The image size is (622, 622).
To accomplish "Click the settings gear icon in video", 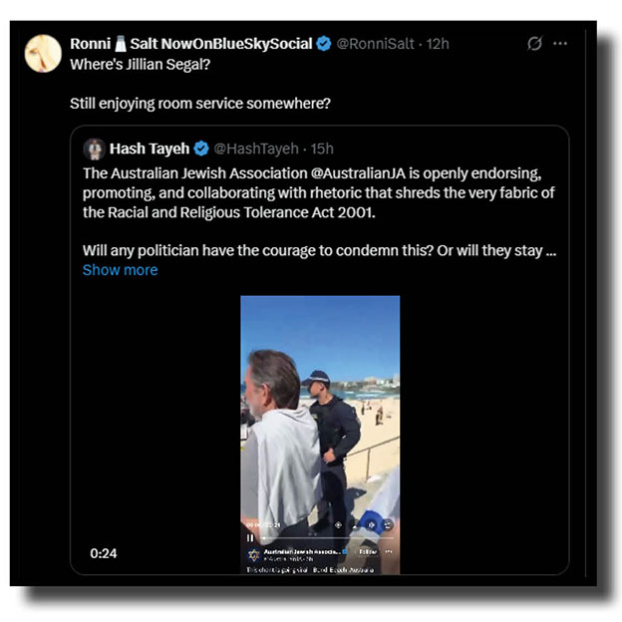I will (x=370, y=523).
